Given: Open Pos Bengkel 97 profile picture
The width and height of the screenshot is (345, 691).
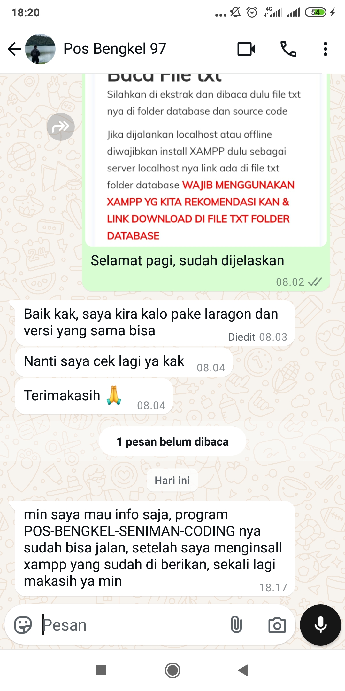Looking at the screenshot, I should [40, 49].
